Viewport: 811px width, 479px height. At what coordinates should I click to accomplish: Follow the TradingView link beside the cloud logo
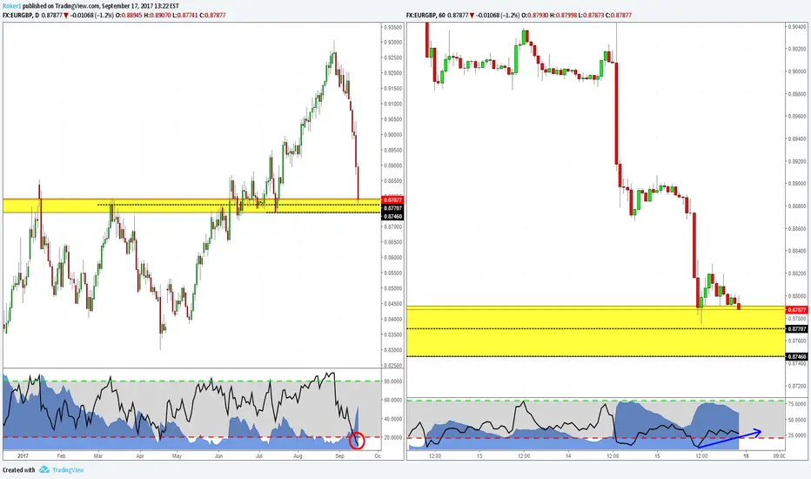pyautogui.click(x=68, y=470)
